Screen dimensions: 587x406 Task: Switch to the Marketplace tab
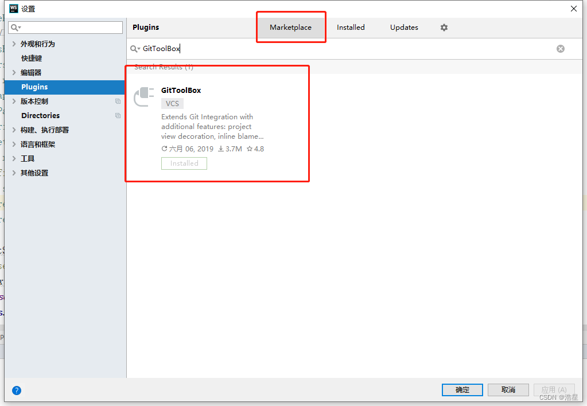tap(290, 28)
